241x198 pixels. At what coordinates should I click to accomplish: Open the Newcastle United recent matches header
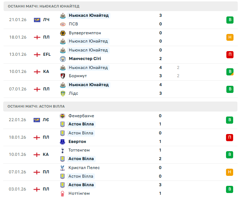[x=43, y=6]
